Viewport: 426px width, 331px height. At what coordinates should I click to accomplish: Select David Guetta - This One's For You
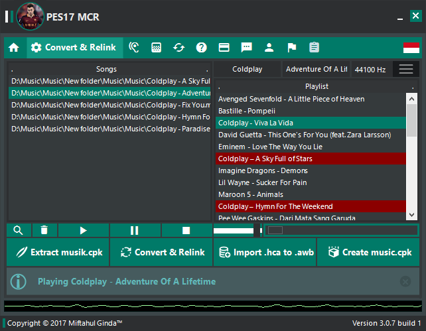click(311, 135)
